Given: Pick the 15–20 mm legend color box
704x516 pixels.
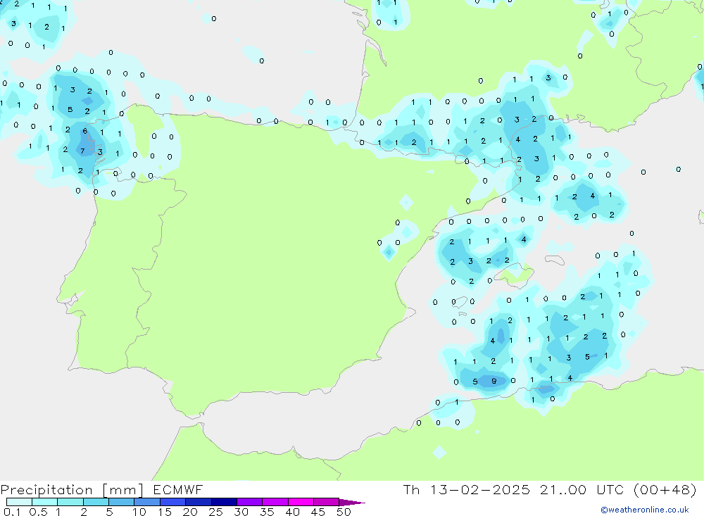Looking at the screenshot, I should (173, 502).
